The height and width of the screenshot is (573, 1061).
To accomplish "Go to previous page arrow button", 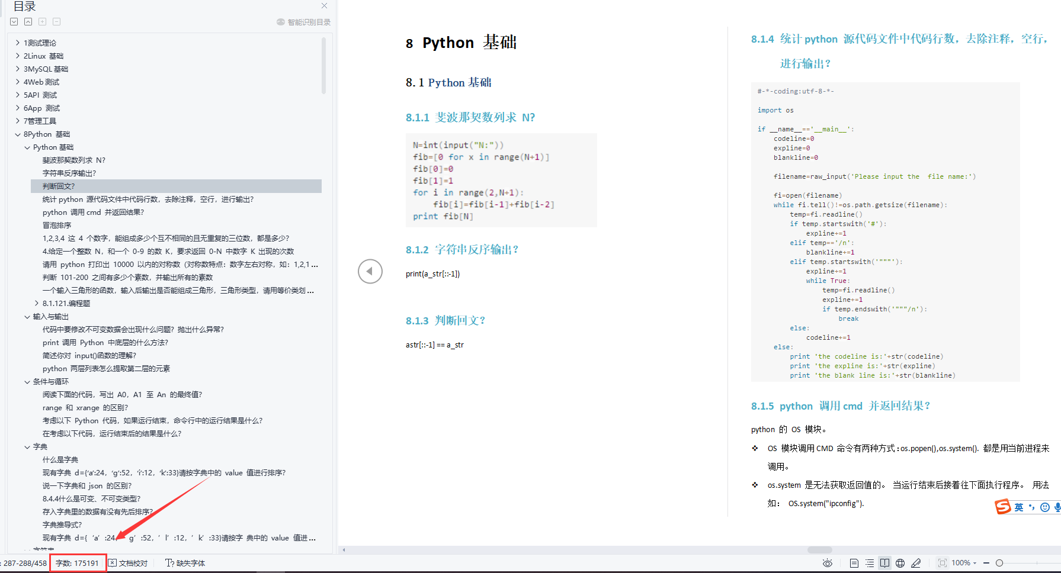I will pyautogui.click(x=370, y=272).
